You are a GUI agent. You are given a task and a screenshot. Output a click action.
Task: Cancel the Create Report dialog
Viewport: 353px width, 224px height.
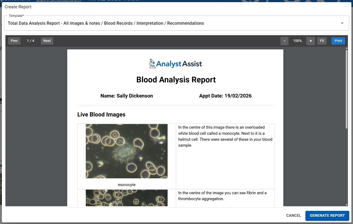(294, 215)
